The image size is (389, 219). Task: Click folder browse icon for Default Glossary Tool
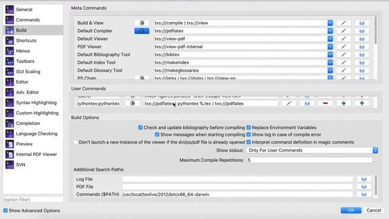(362, 71)
